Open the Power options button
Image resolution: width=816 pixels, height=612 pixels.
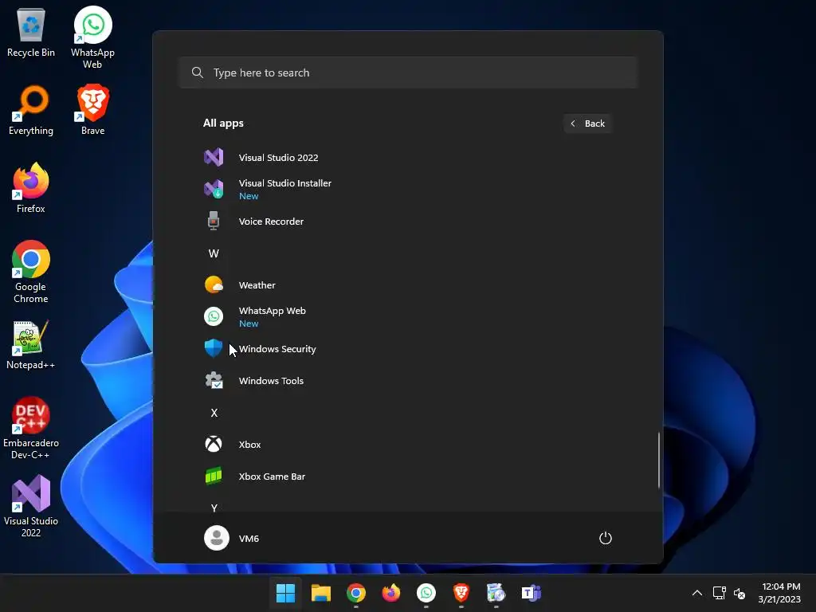[606, 538]
